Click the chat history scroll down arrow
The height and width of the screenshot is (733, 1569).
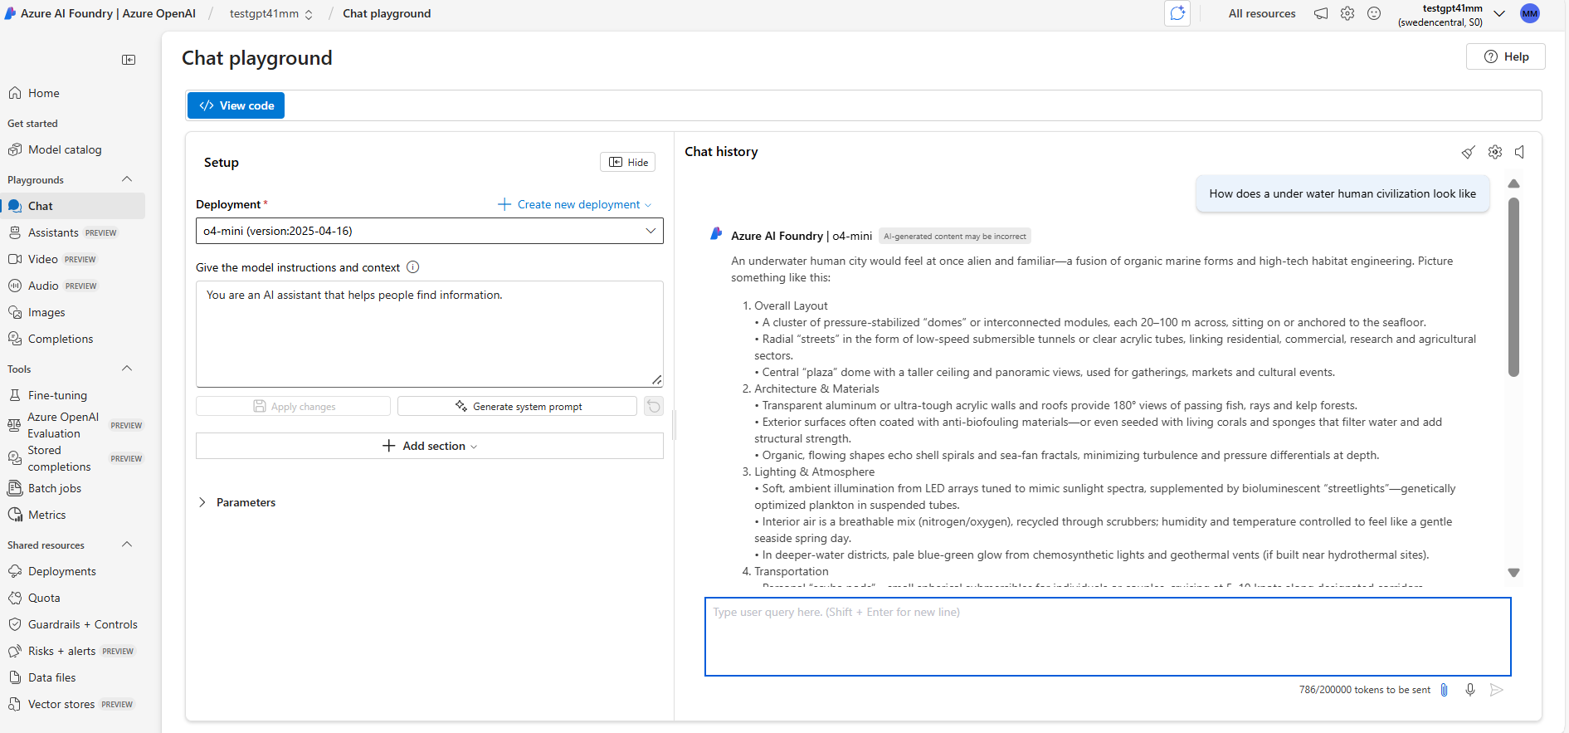(x=1513, y=573)
